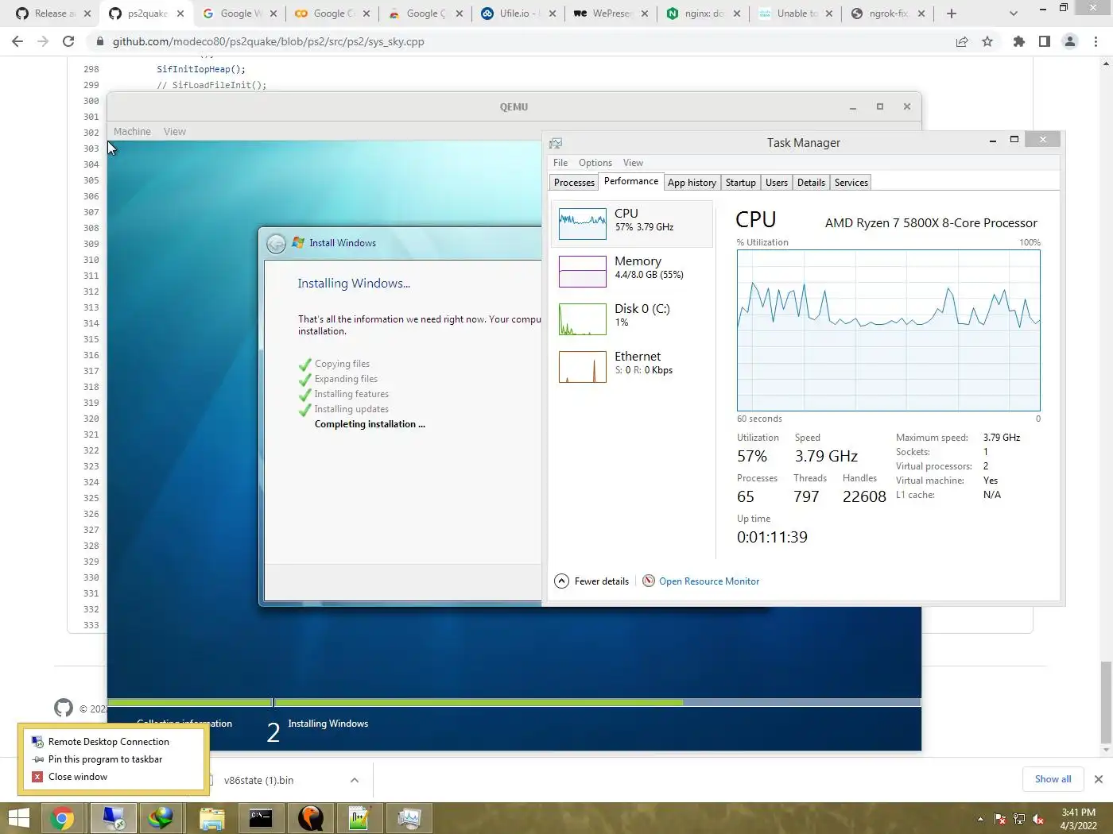Open the Chrome side panel icon
The height and width of the screenshot is (834, 1113).
pyautogui.click(x=1045, y=41)
